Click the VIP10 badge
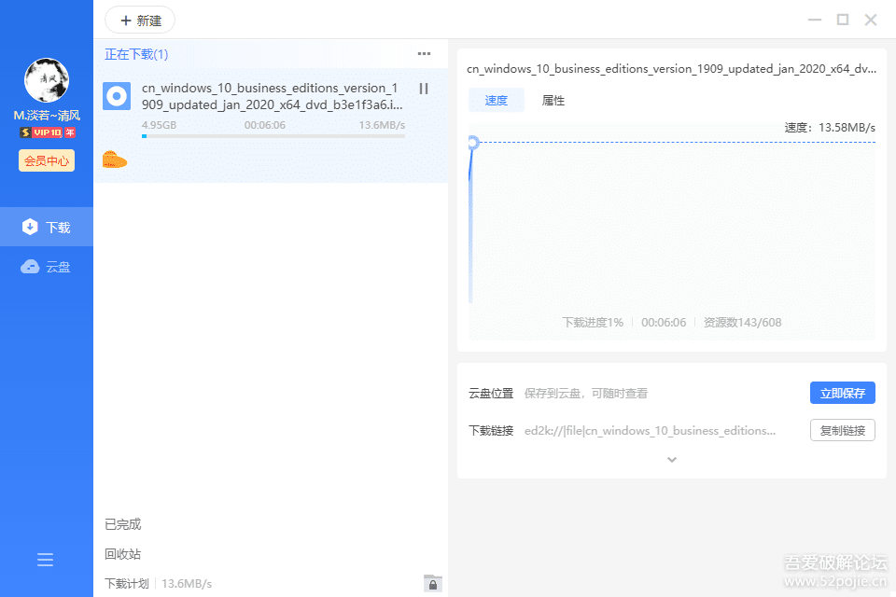 [45, 132]
